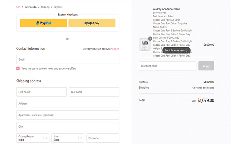Click the Email input field
This screenshot has width=231, height=144.
coord(68,60)
